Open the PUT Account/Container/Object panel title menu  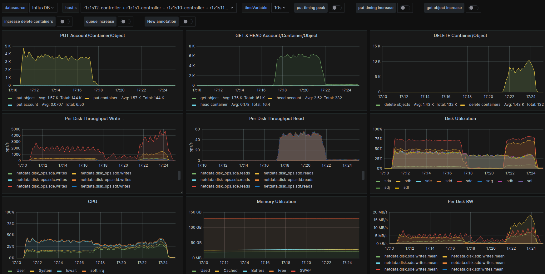click(92, 36)
